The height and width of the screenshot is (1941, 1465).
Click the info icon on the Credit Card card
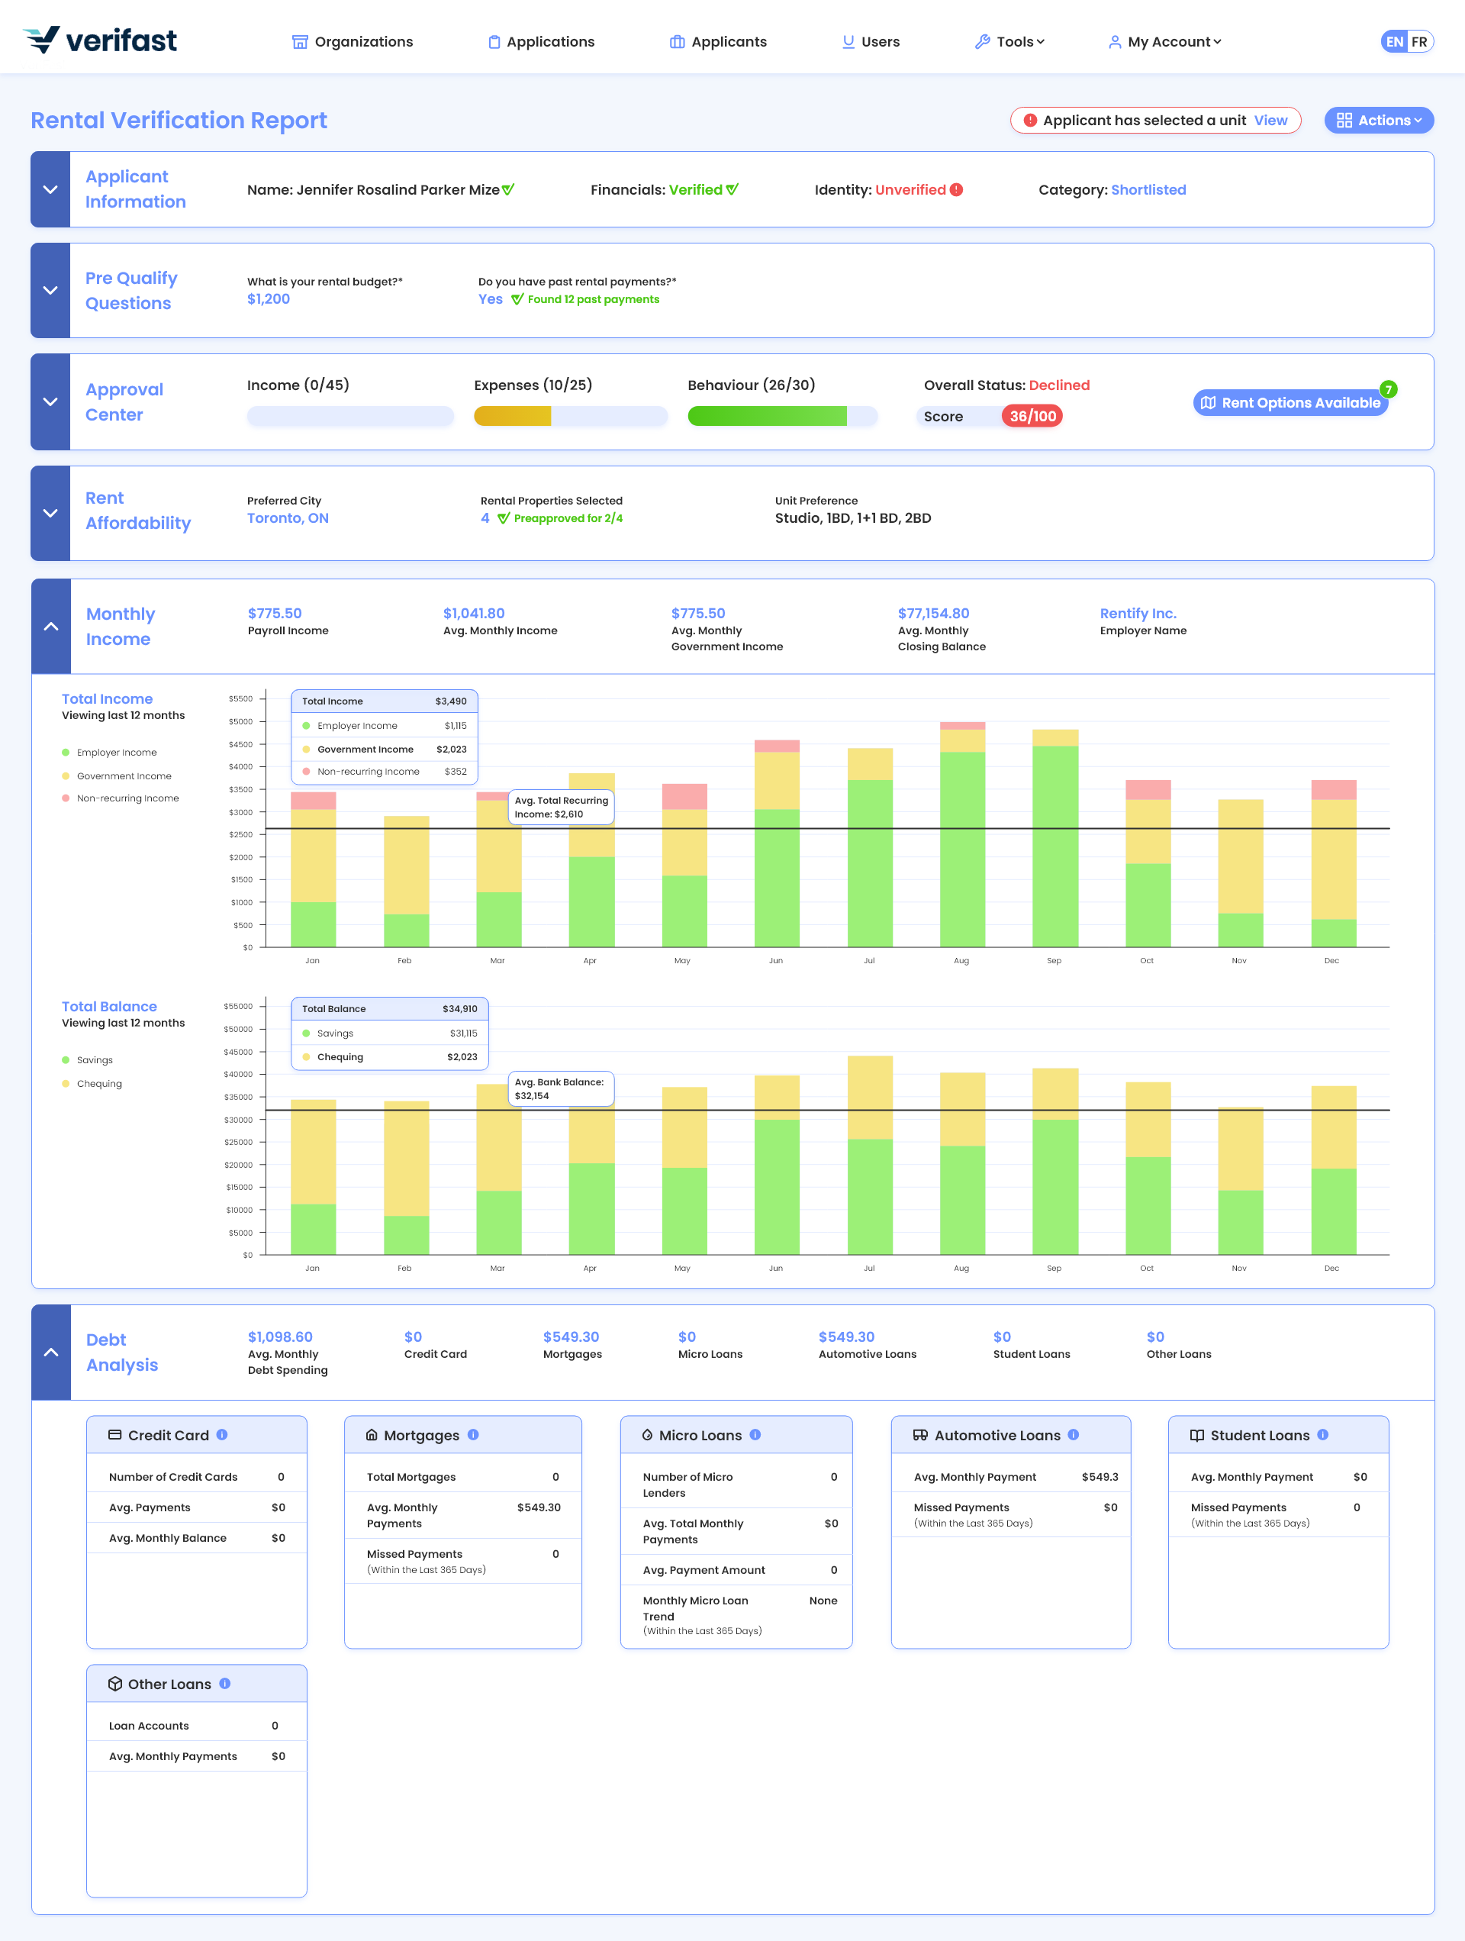221,1435
